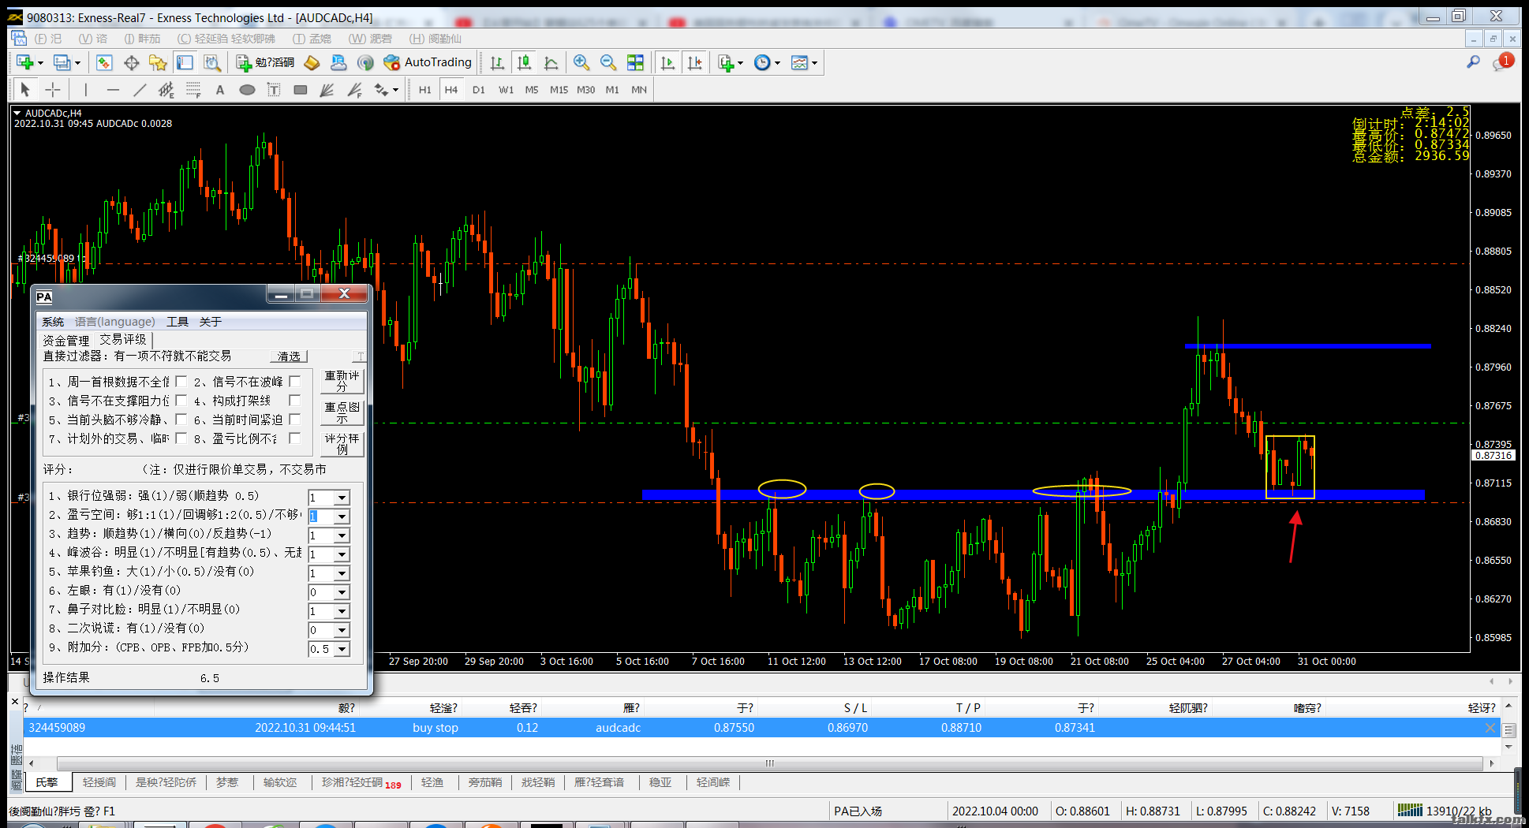This screenshot has height=828, width=1529.
Task: Switch timeframe to M15
Action: tap(559, 89)
